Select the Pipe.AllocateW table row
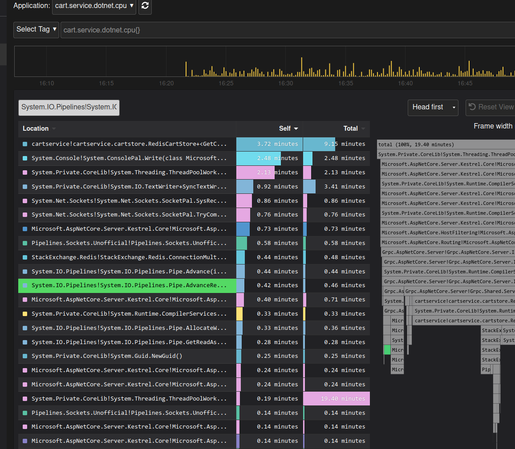 194,328
